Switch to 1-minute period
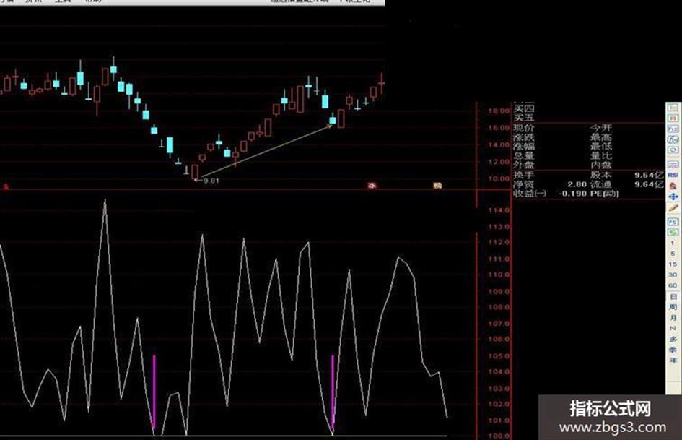Screen dimensions: 682x440 coord(673,243)
